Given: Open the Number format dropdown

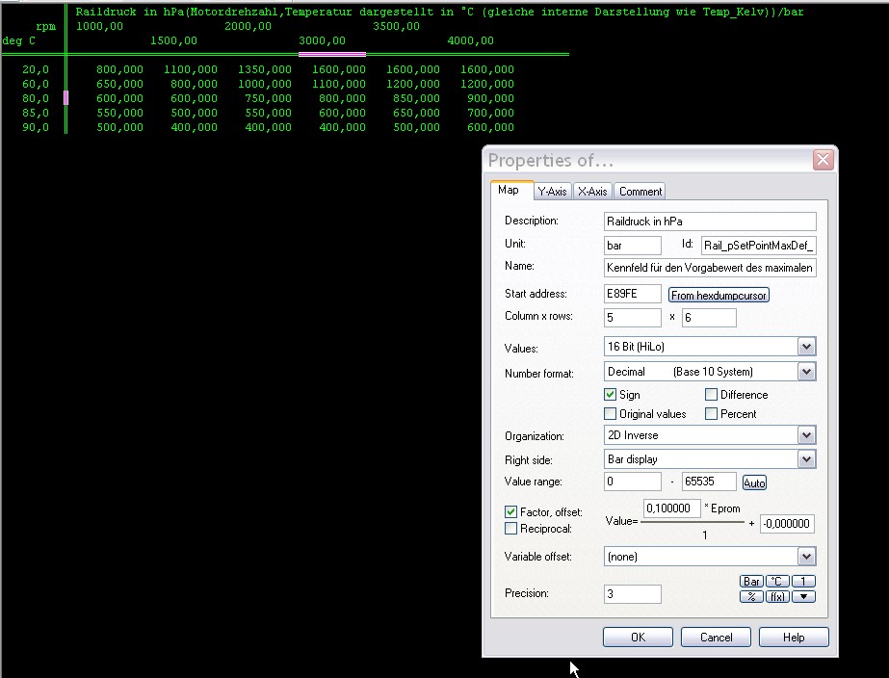Looking at the screenshot, I should click(806, 372).
